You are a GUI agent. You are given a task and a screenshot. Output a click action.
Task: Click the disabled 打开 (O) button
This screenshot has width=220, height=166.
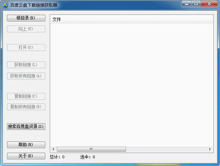26,48
